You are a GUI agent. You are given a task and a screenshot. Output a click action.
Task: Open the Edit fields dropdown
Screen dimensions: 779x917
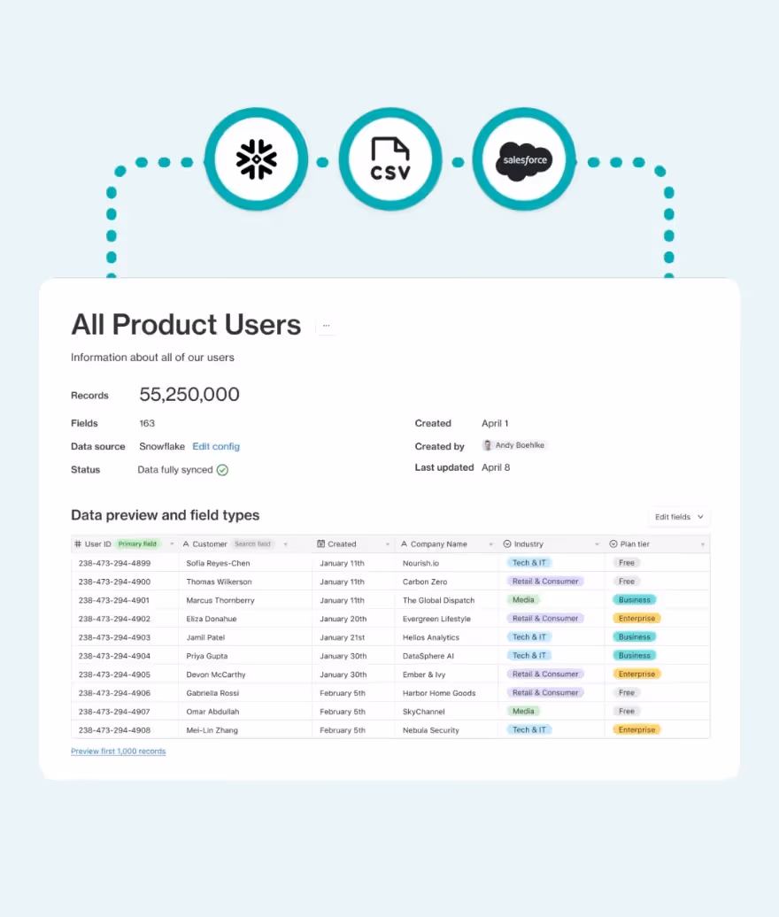point(679,517)
